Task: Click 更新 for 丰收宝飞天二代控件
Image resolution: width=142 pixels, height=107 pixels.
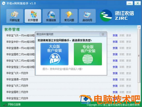Action: pos(129,86)
